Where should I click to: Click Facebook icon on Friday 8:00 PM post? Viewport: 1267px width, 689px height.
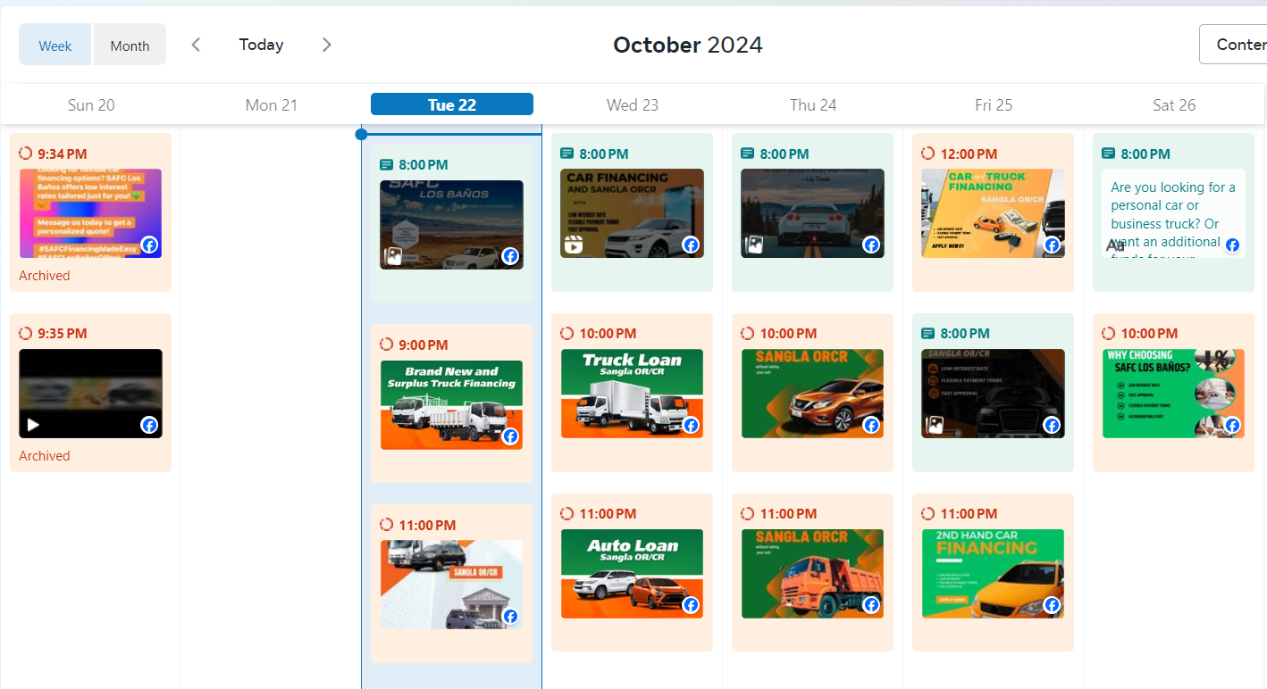tap(1052, 425)
